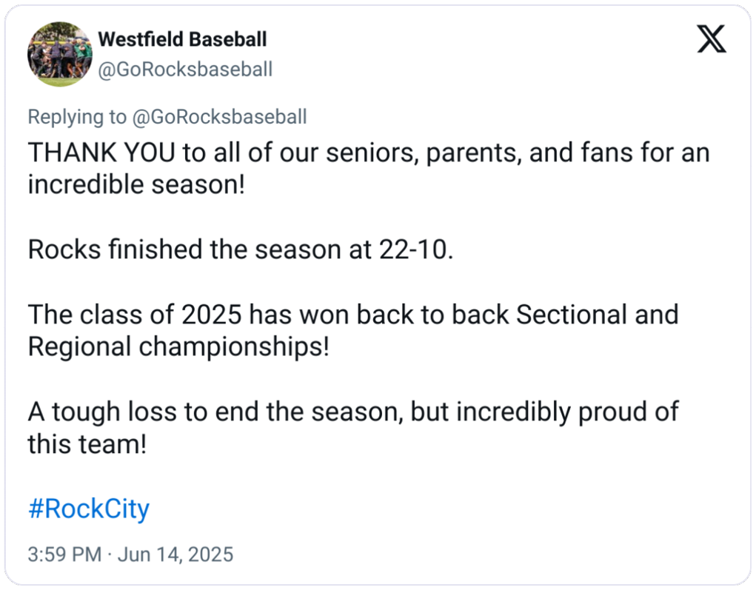Click the '22-10' record in tweet

pyautogui.click(x=410, y=249)
